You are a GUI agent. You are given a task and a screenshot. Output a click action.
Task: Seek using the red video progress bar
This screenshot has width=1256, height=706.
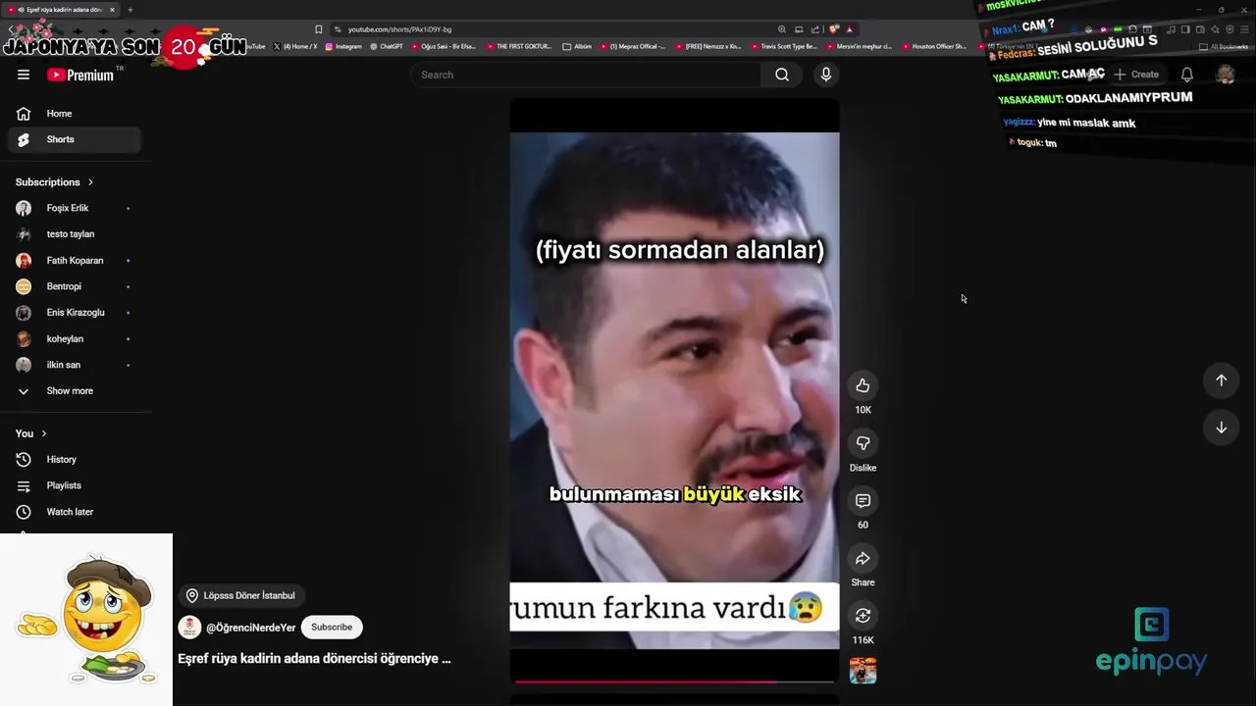(674, 681)
